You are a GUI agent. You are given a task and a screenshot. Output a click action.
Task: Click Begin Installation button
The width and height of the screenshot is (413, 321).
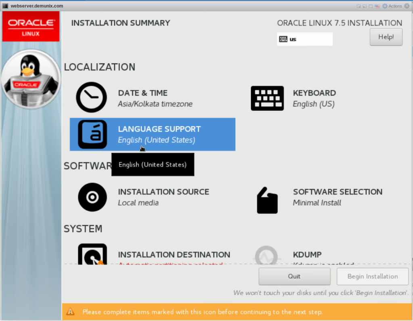pos(372,277)
